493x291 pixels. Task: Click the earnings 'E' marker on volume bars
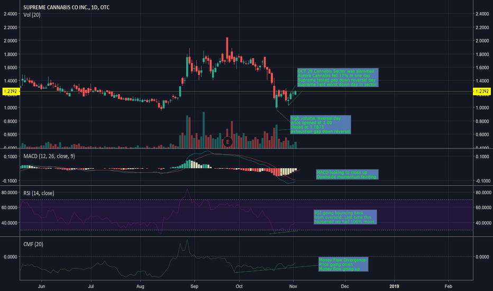coord(227,142)
